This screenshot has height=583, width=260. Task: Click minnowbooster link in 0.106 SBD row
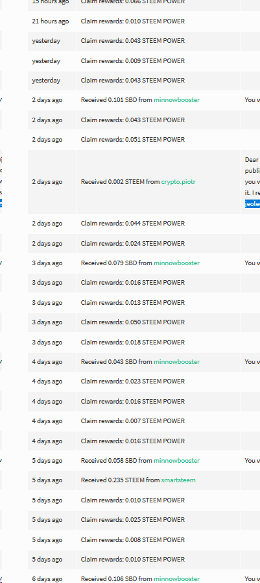tap(176, 579)
